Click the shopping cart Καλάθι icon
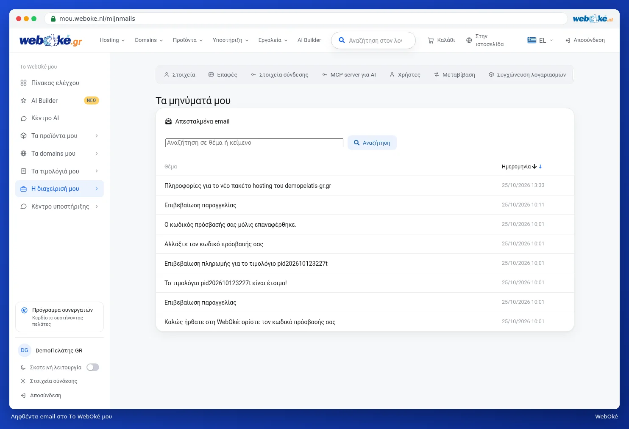 pyautogui.click(x=431, y=41)
